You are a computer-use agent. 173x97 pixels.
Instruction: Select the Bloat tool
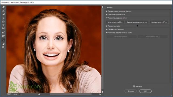(x=3, y=25)
